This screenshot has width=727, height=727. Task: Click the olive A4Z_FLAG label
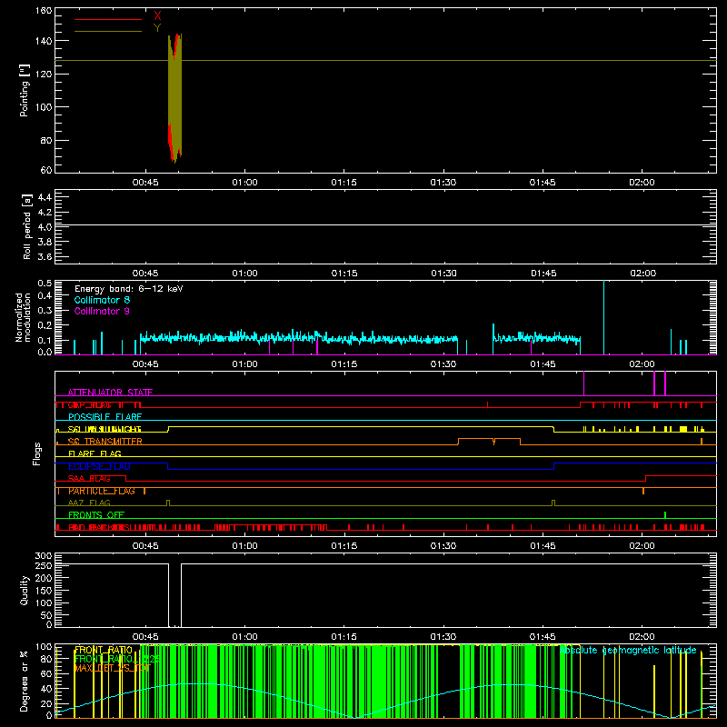pyautogui.click(x=89, y=503)
